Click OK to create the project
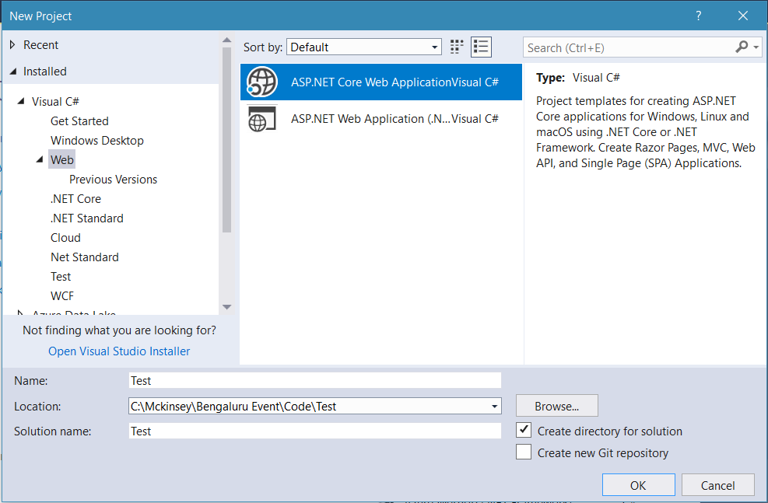The image size is (768, 503). (638, 484)
